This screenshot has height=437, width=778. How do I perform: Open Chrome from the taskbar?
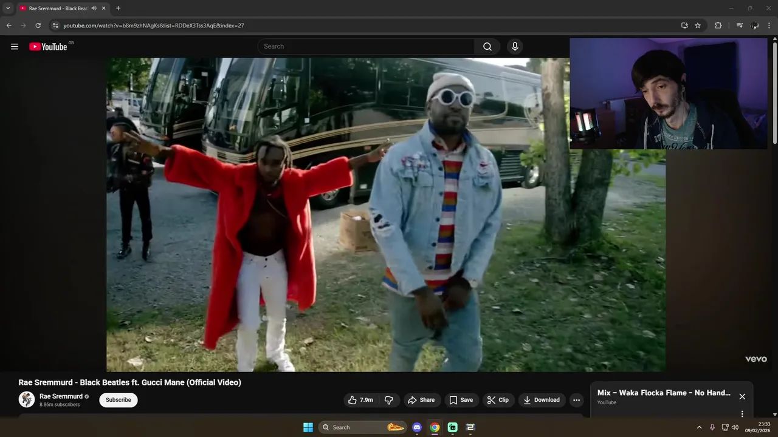(x=435, y=427)
